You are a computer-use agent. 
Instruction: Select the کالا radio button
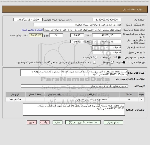coord(119,57)
